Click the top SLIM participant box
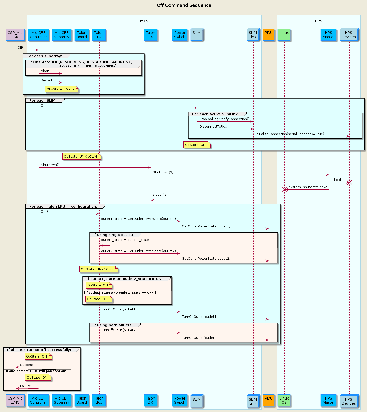 click(x=197, y=34)
